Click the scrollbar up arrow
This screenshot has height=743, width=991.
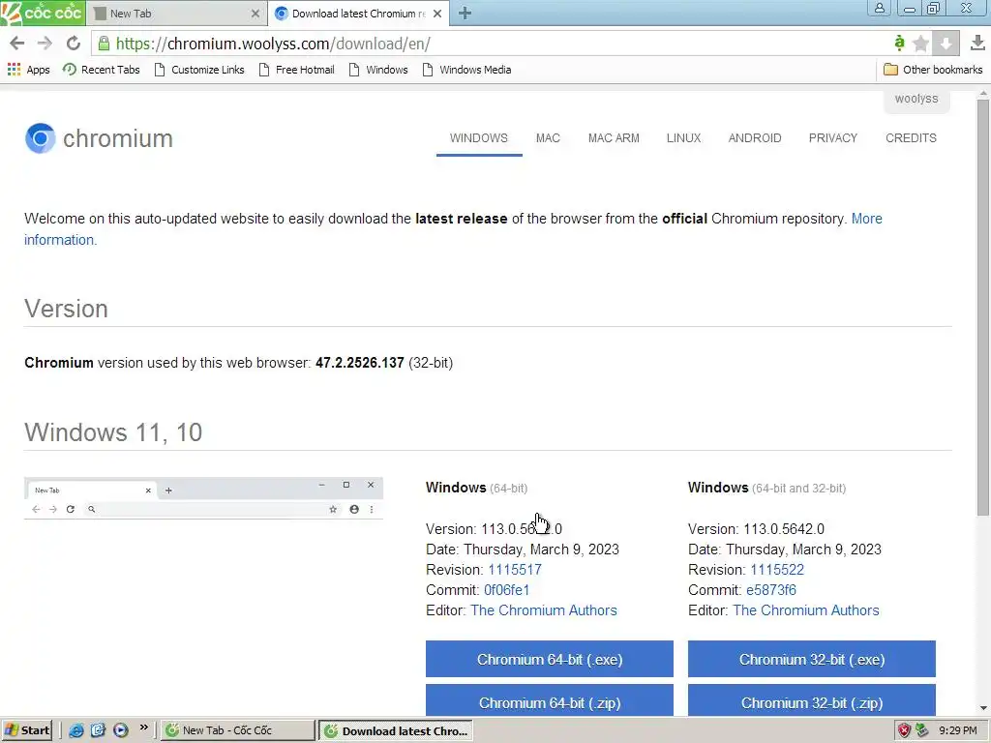tap(983, 94)
